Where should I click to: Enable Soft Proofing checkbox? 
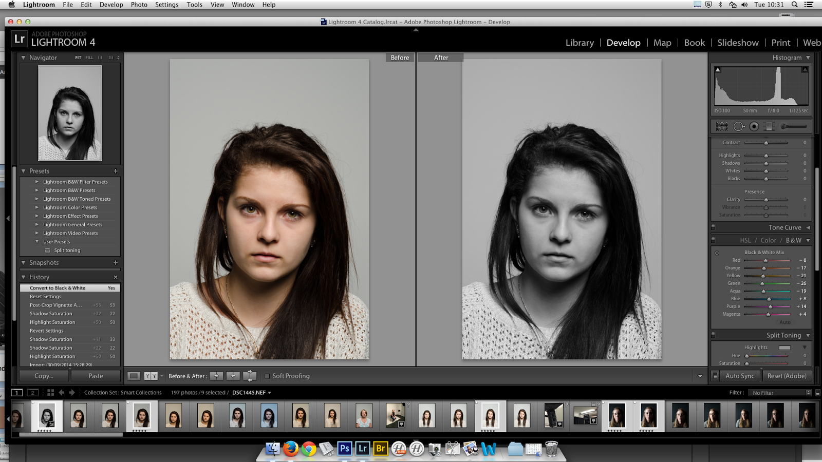tap(267, 376)
